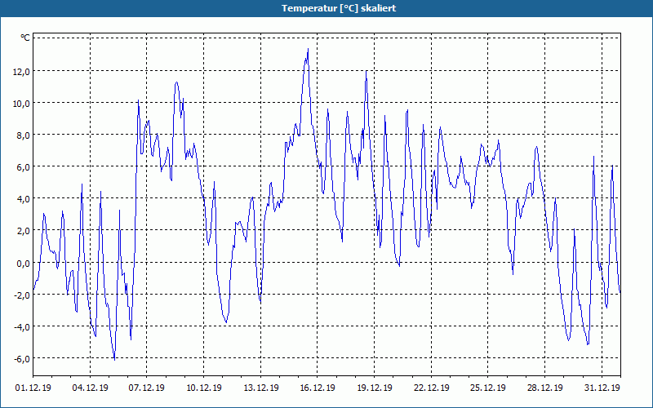The image size is (653, 408).
Task: Click the date label '01.12.19'
Action: (33, 388)
